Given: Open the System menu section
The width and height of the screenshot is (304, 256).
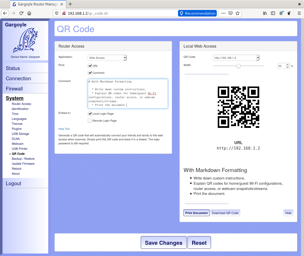Looking at the screenshot, I should [x=14, y=98].
